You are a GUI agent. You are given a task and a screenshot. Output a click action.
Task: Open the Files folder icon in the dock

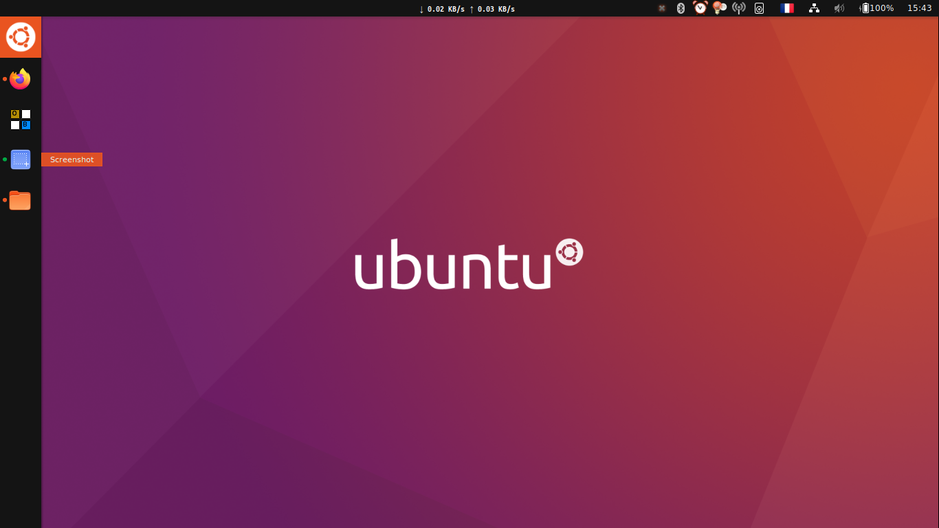click(20, 200)
